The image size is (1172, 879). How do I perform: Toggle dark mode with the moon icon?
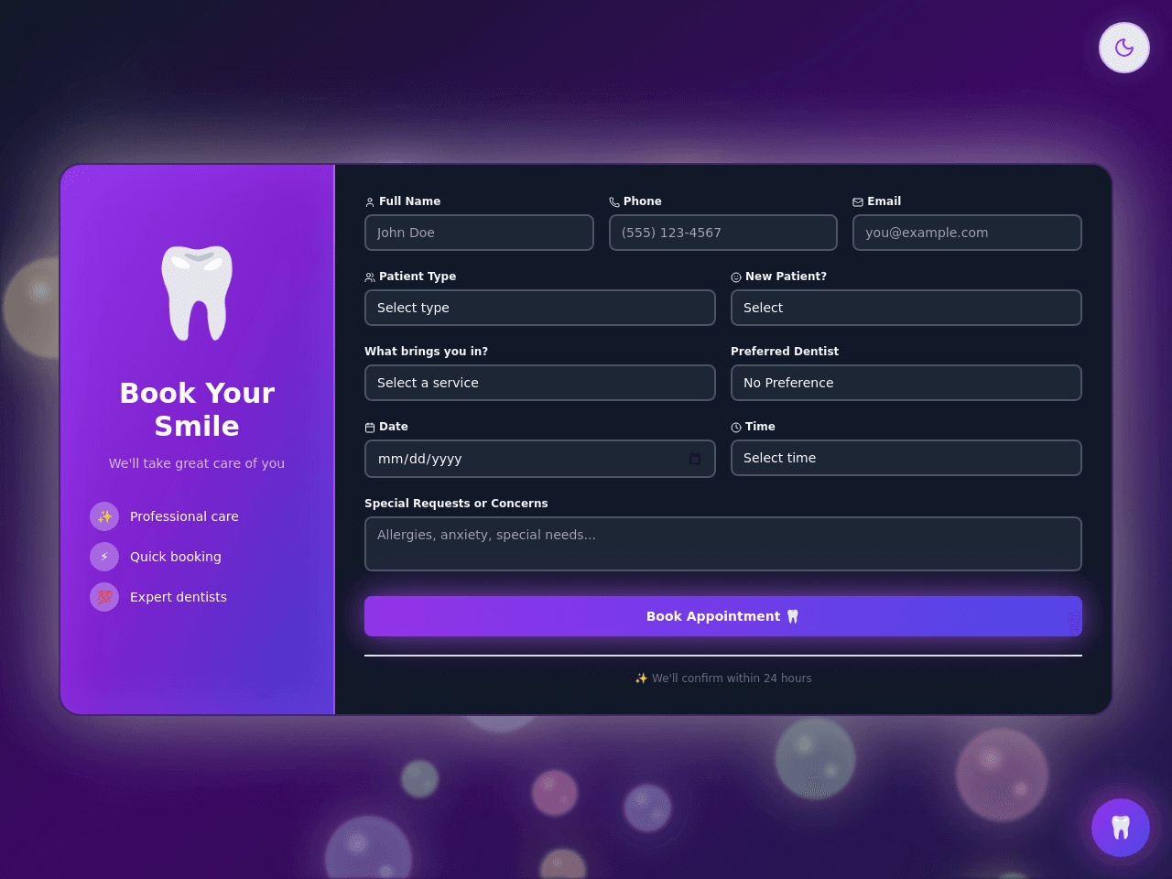[1124, 48]
